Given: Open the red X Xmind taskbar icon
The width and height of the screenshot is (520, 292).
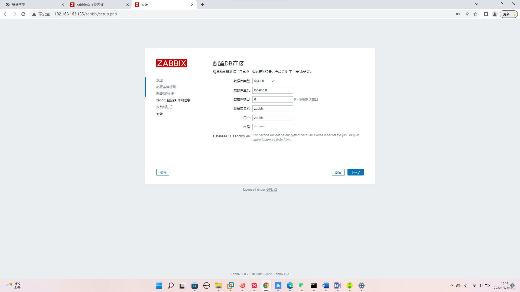Looking at the screenshot, I should (x=254, y=286).
